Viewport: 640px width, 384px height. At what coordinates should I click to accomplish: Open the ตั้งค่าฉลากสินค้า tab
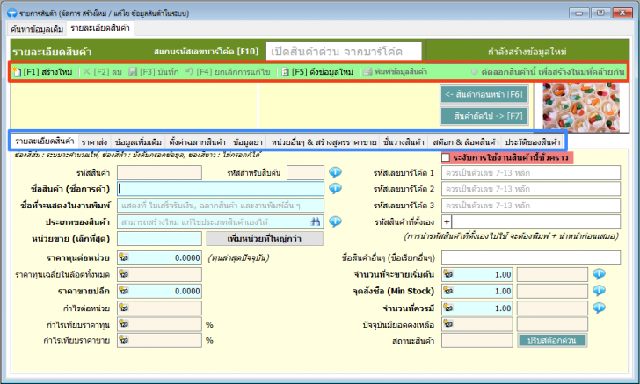pos(197,142)
